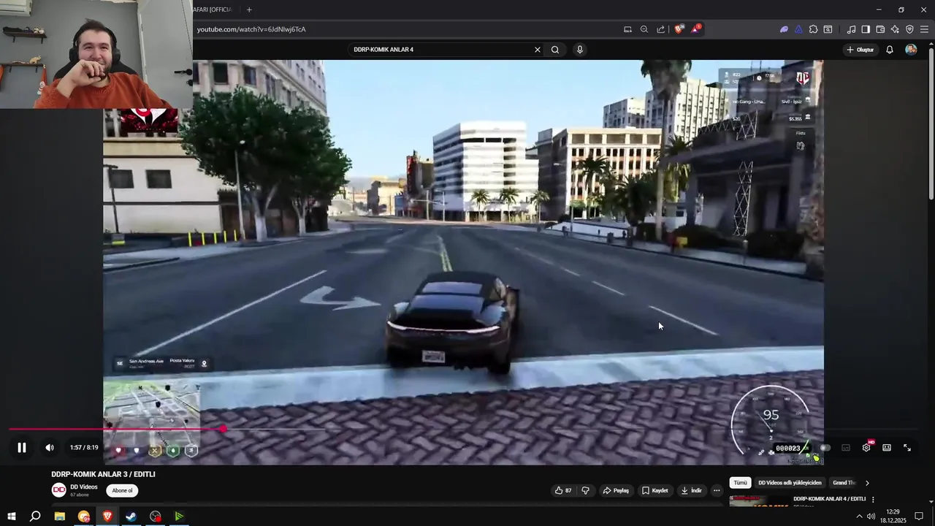
Task: Open YouTube notifications bell
Action: [x=890, y=50]
